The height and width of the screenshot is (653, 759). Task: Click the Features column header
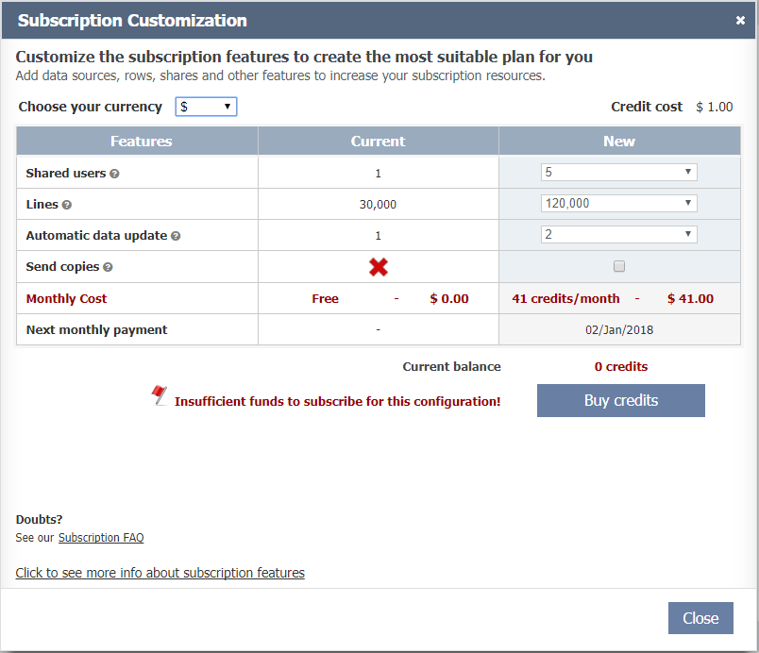142,142
